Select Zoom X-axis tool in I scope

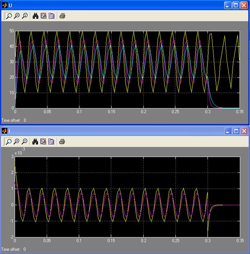click(17, 142)
